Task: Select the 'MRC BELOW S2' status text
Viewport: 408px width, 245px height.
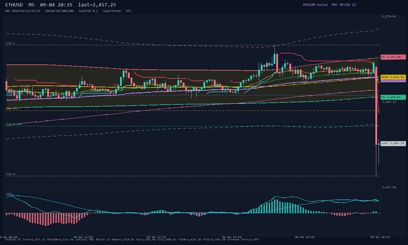Action: click(344, 5)
